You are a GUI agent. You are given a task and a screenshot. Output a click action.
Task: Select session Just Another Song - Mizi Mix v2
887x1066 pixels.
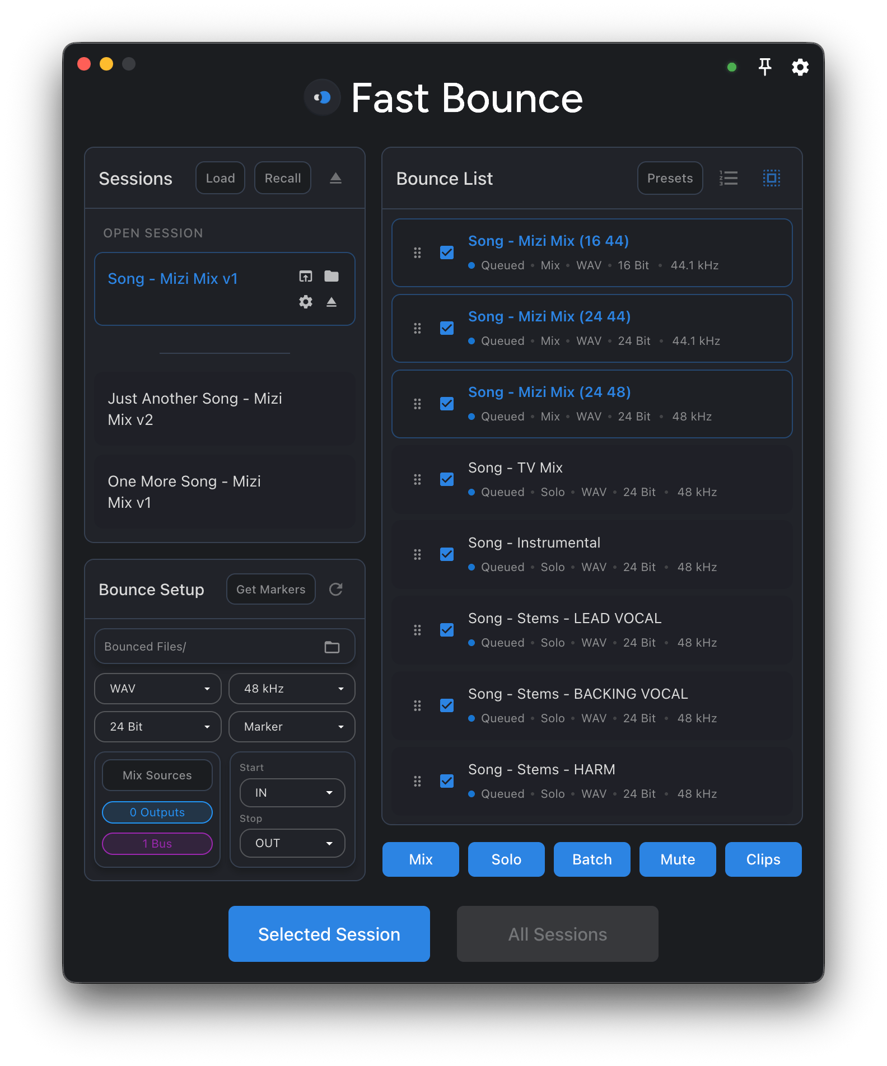225,409
